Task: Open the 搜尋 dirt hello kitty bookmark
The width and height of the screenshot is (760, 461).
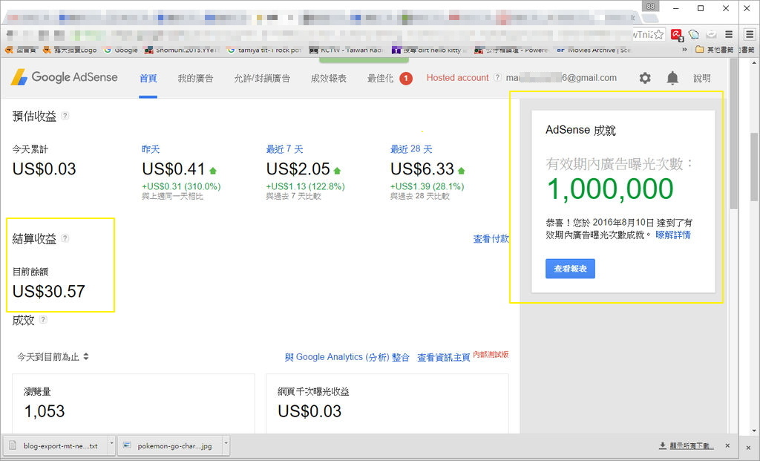Action: tap(430, 50)
